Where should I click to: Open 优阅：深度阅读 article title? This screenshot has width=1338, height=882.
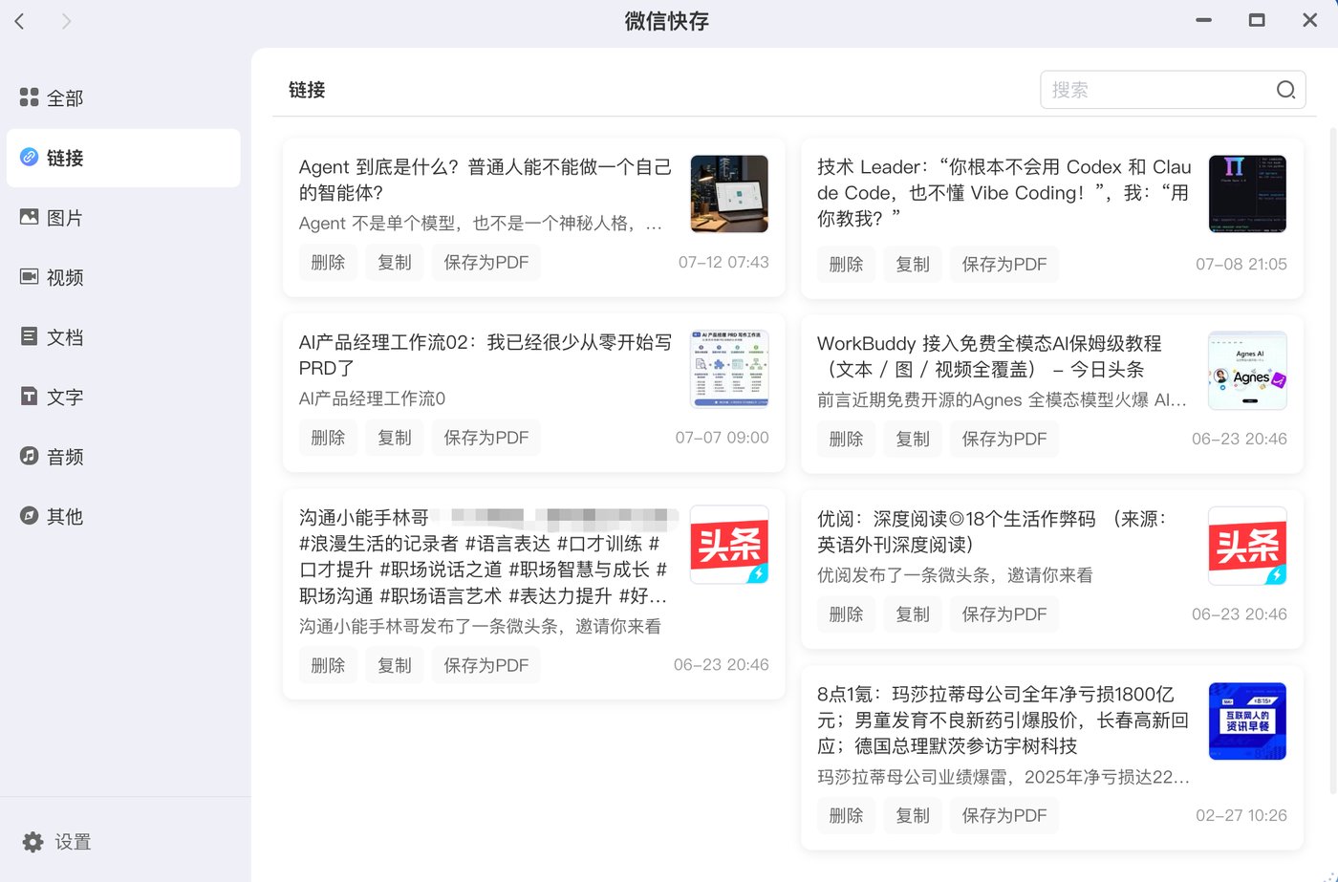(992, 531)
